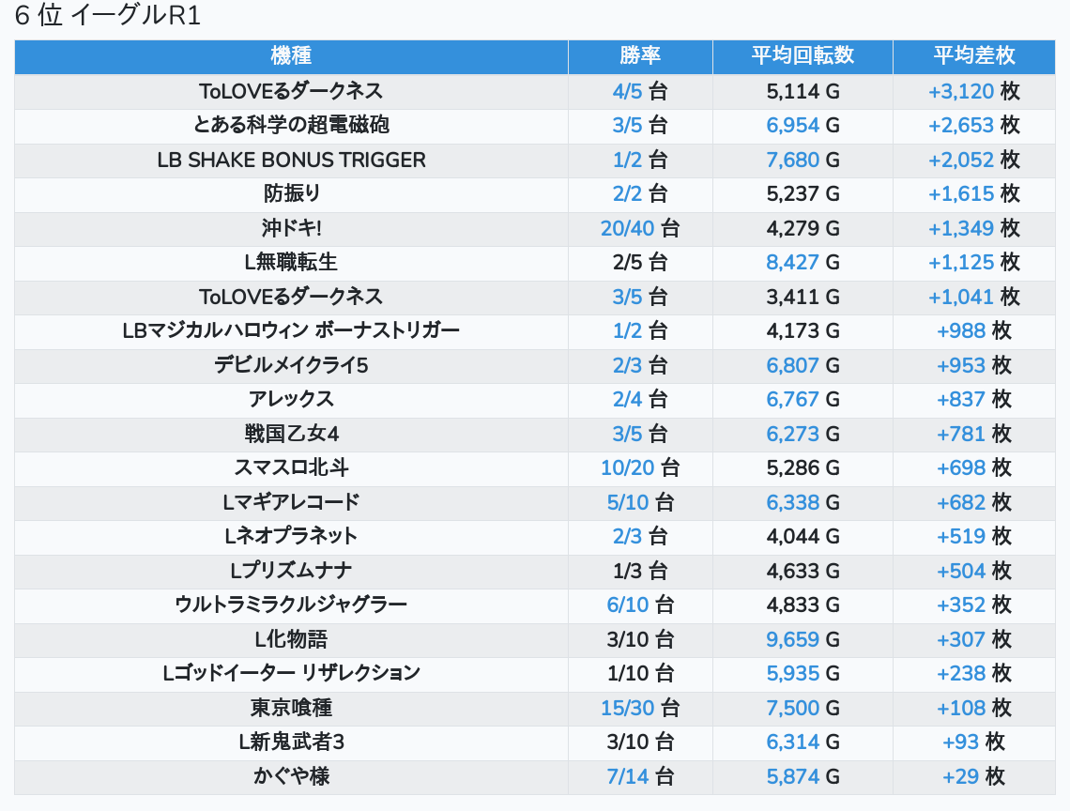Viewport: 1070px width, 811px height.
Task: Click the 6 位 イーグルR1 heading
Action: click(x=108, y=17)
